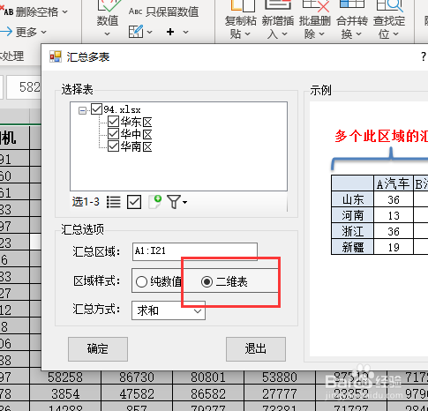Click the 选1-3 selection label
This screenshot has height=411, width=428.
[86, 202]
